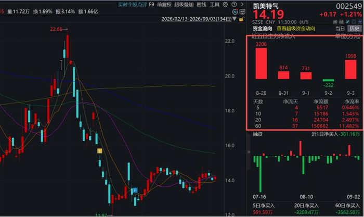Click the blue F marker on candlestick
The width and height of the screenshot is (364, 217).
tap(135, 190)
